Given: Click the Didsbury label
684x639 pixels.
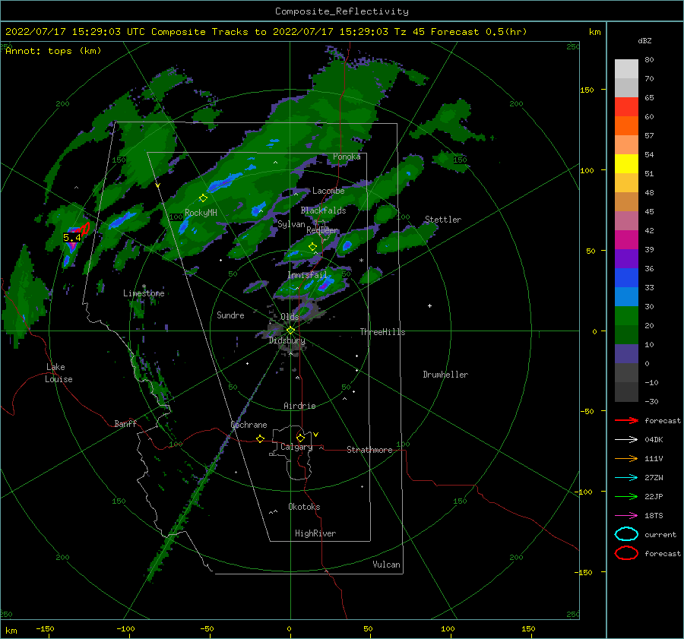Looking at the screenshot, I should 287,340.
